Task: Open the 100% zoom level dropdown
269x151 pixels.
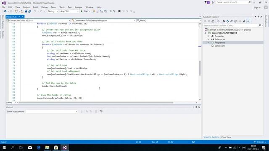Action: [11, 102]
